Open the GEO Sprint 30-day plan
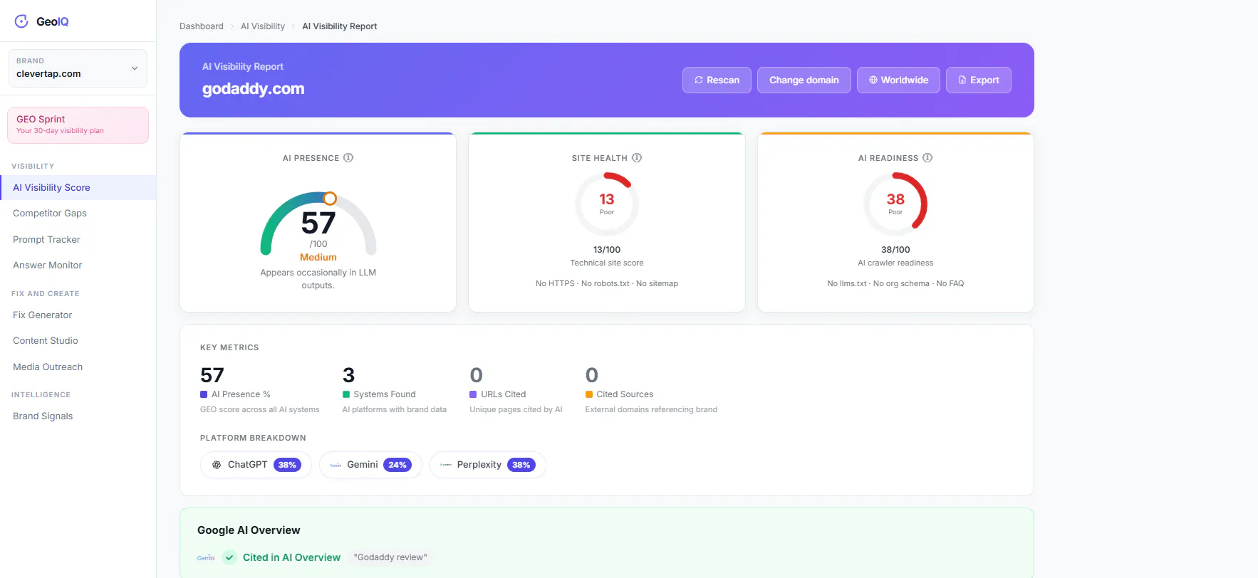Viewport: 1258px width, 578px height. pyautogui.click(x=78, y=125)
